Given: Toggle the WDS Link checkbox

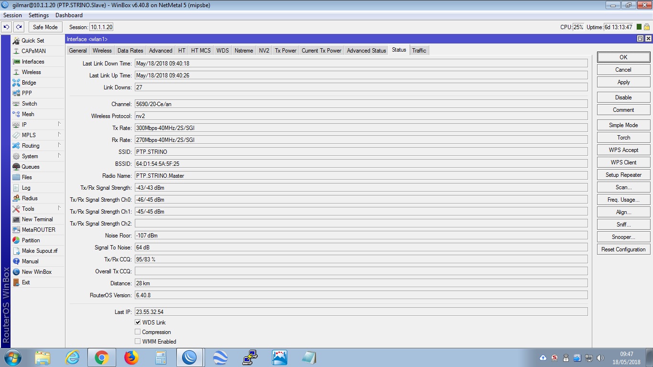Looking at the screenshot, I should [x=138, y=323].
